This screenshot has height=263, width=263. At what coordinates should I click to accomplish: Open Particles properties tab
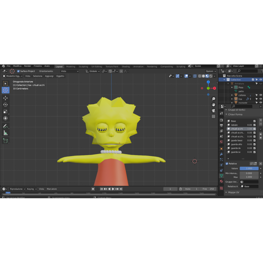221,159
